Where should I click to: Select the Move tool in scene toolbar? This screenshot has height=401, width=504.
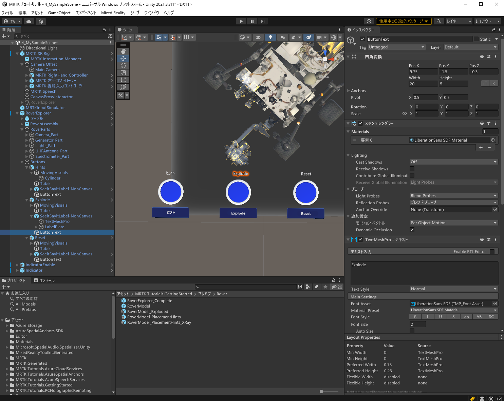click(123, 59)
